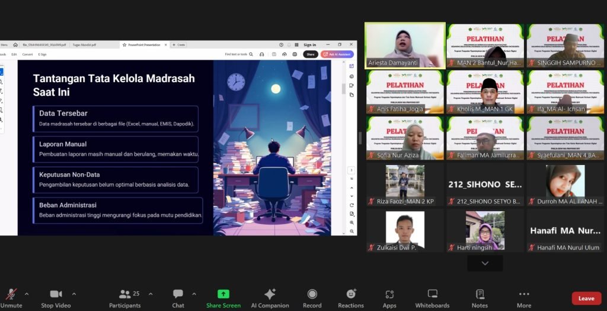This screenshot has height=311, width=607.
Task: Click the divider handle between screen and gallery
Action: (x=360, y=138)
